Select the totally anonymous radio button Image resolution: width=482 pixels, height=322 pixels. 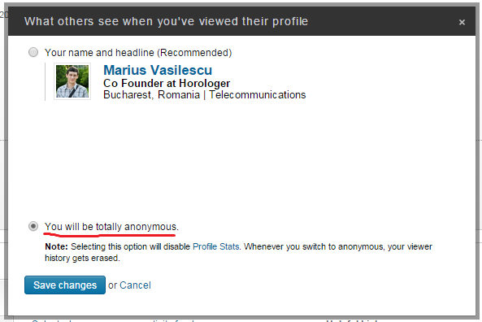(33, 226)
